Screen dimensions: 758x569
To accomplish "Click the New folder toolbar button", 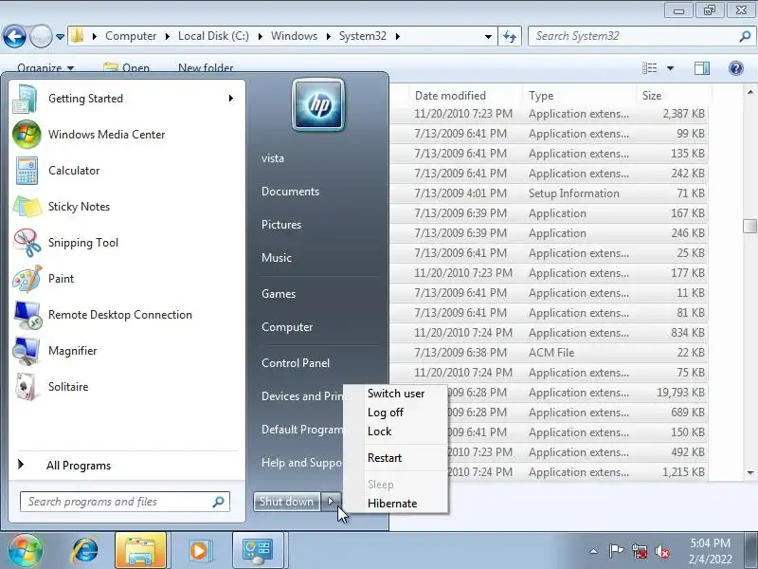I will tap(206, 68).
